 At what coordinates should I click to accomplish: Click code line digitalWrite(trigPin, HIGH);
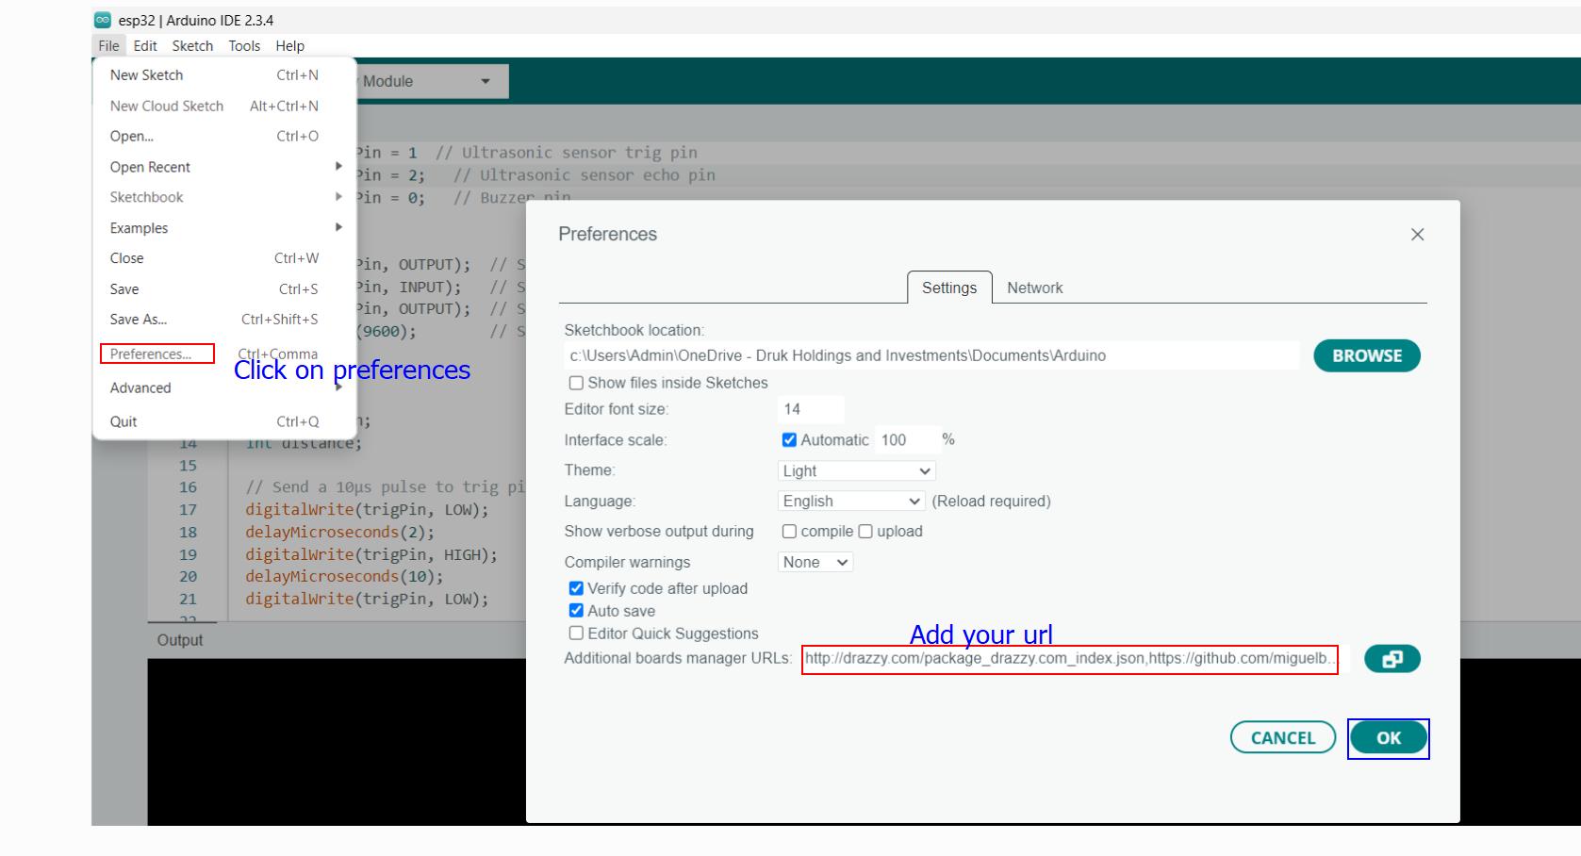point(371,554)
